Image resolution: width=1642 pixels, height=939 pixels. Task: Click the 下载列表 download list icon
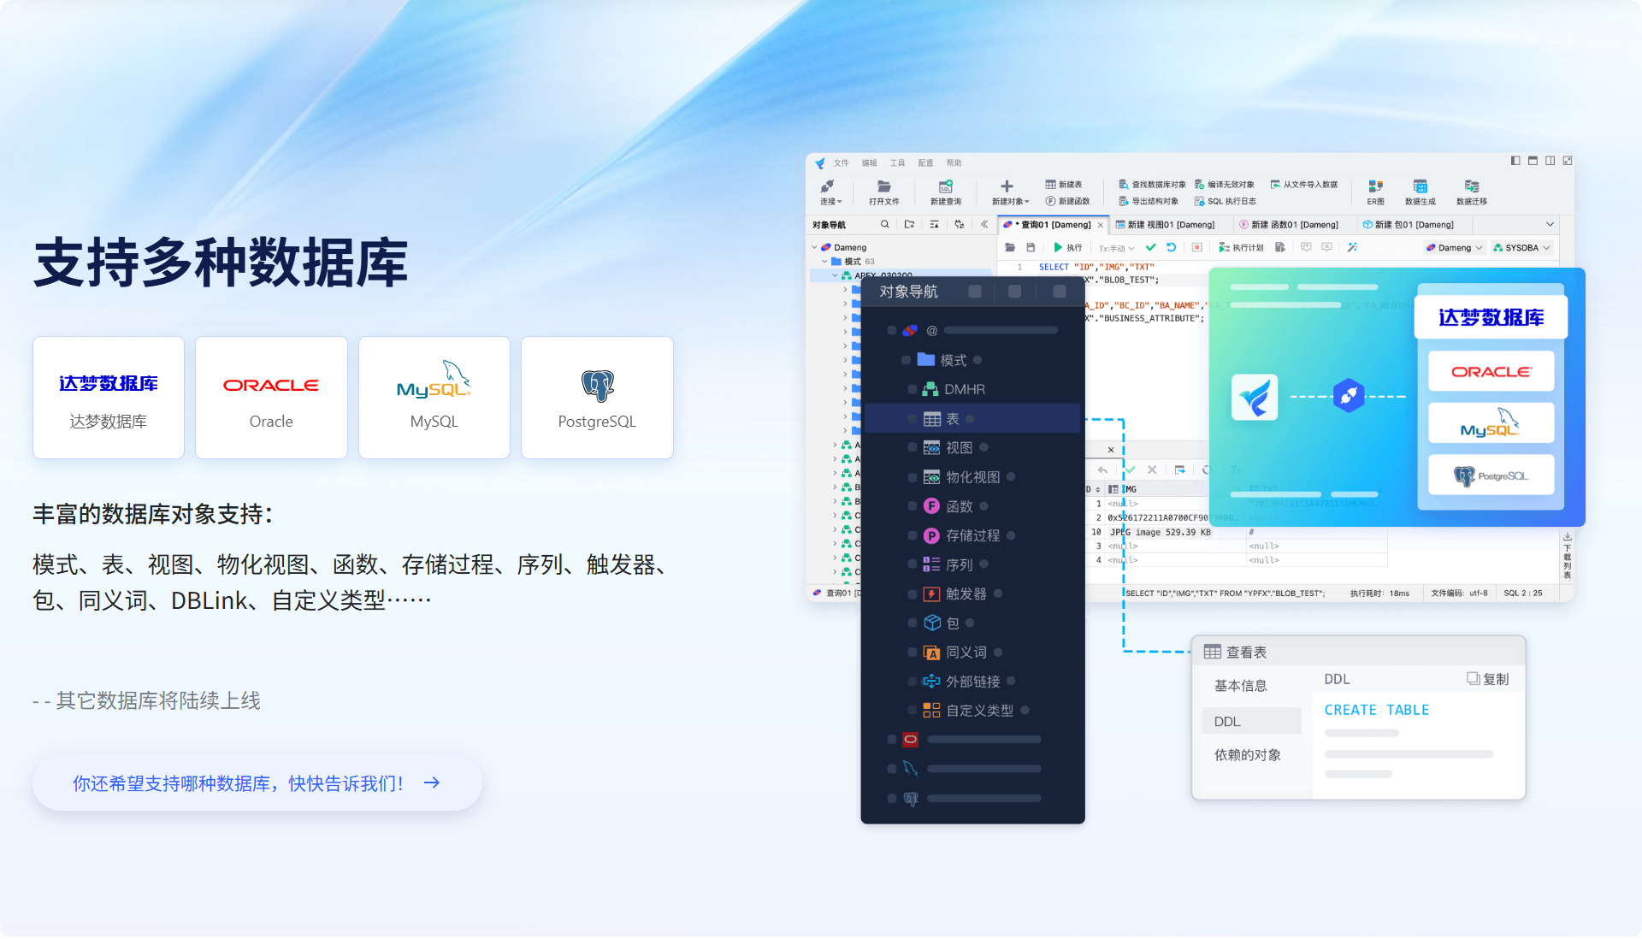1568,536
